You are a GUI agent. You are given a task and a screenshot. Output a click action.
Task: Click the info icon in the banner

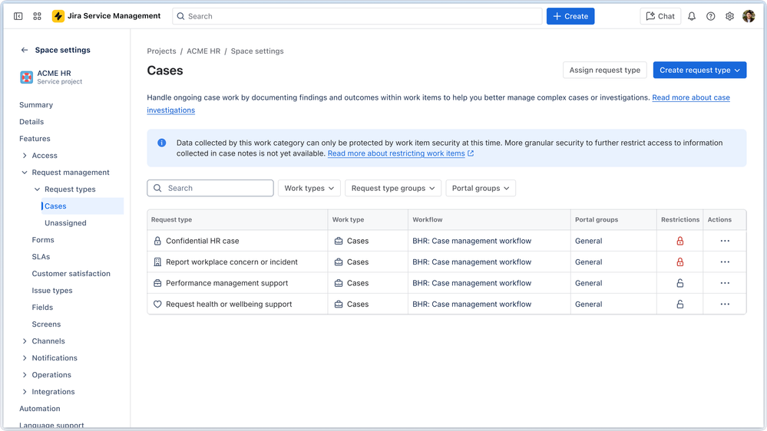point(161,143)
